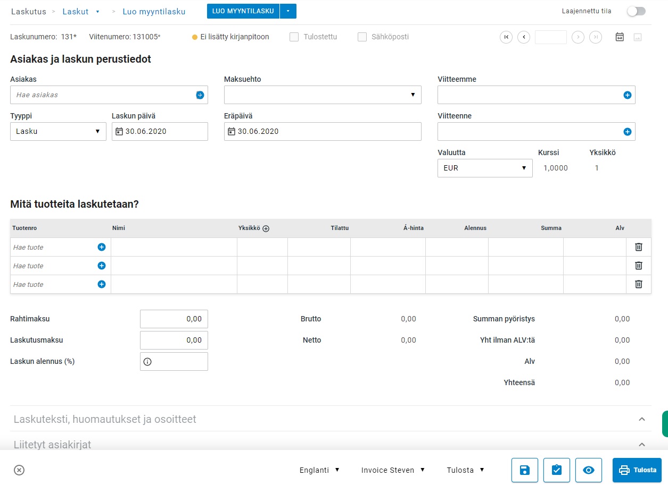Screen dimensions: 668x485
Task: Open the Maksuehto dropdown
Action: [x=323, y=95]
